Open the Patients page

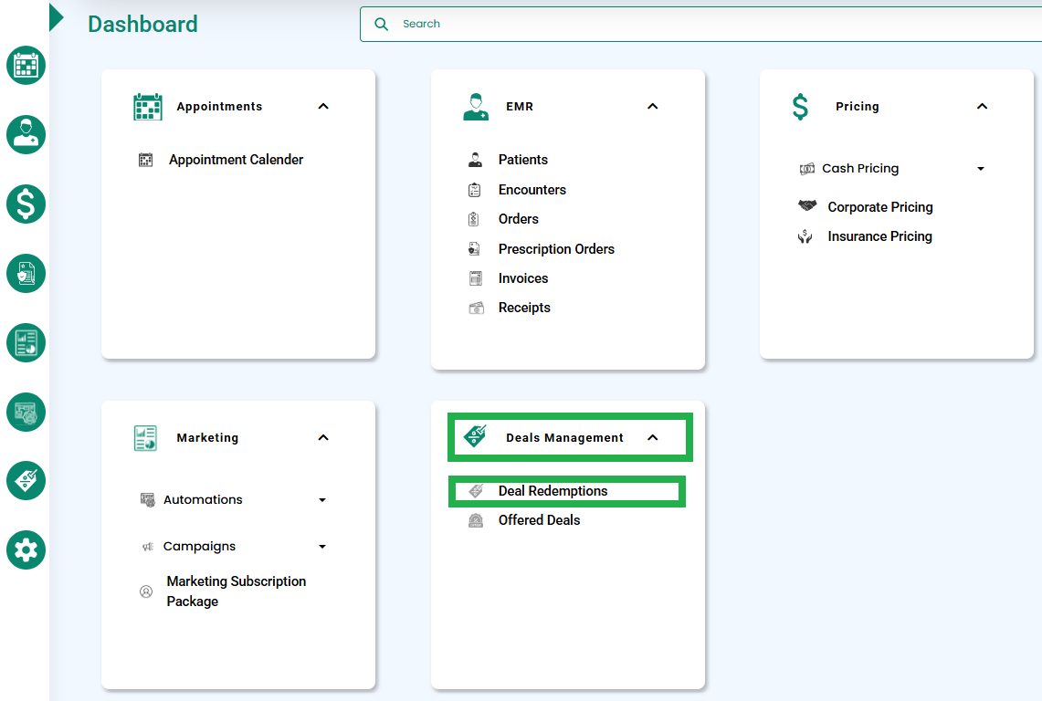(x=523, y=160)
